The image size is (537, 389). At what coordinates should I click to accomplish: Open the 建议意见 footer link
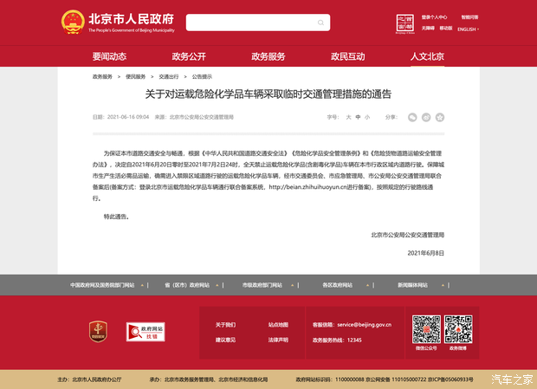click(x=225, y=340)
